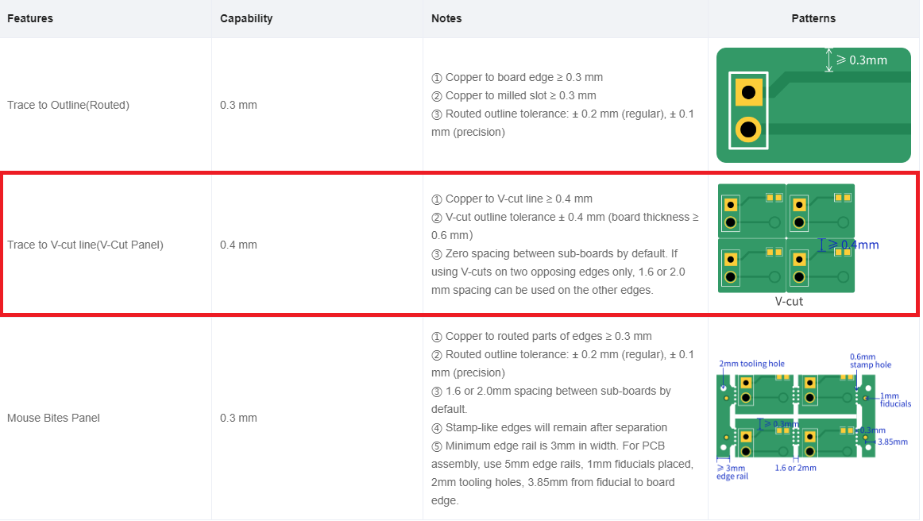Select the Features column header
This screenshot has height=521, width=923.
click(x=30, y=18)
